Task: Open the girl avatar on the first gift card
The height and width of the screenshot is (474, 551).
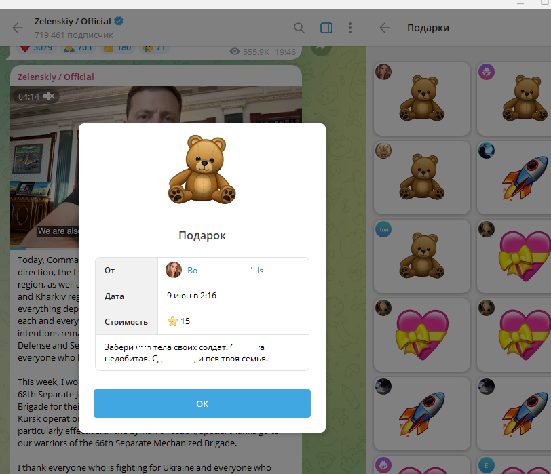Action: point(383,72)
